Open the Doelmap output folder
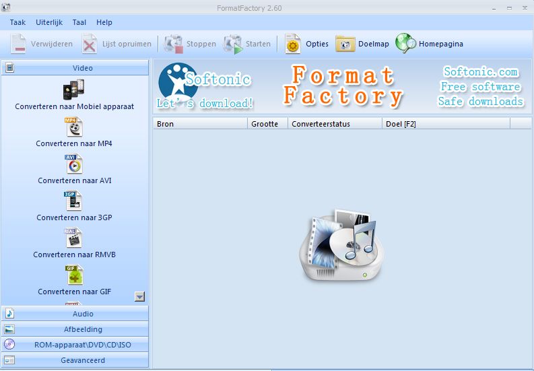Viewport: 534px width, 371px height. tap(345, 44)
